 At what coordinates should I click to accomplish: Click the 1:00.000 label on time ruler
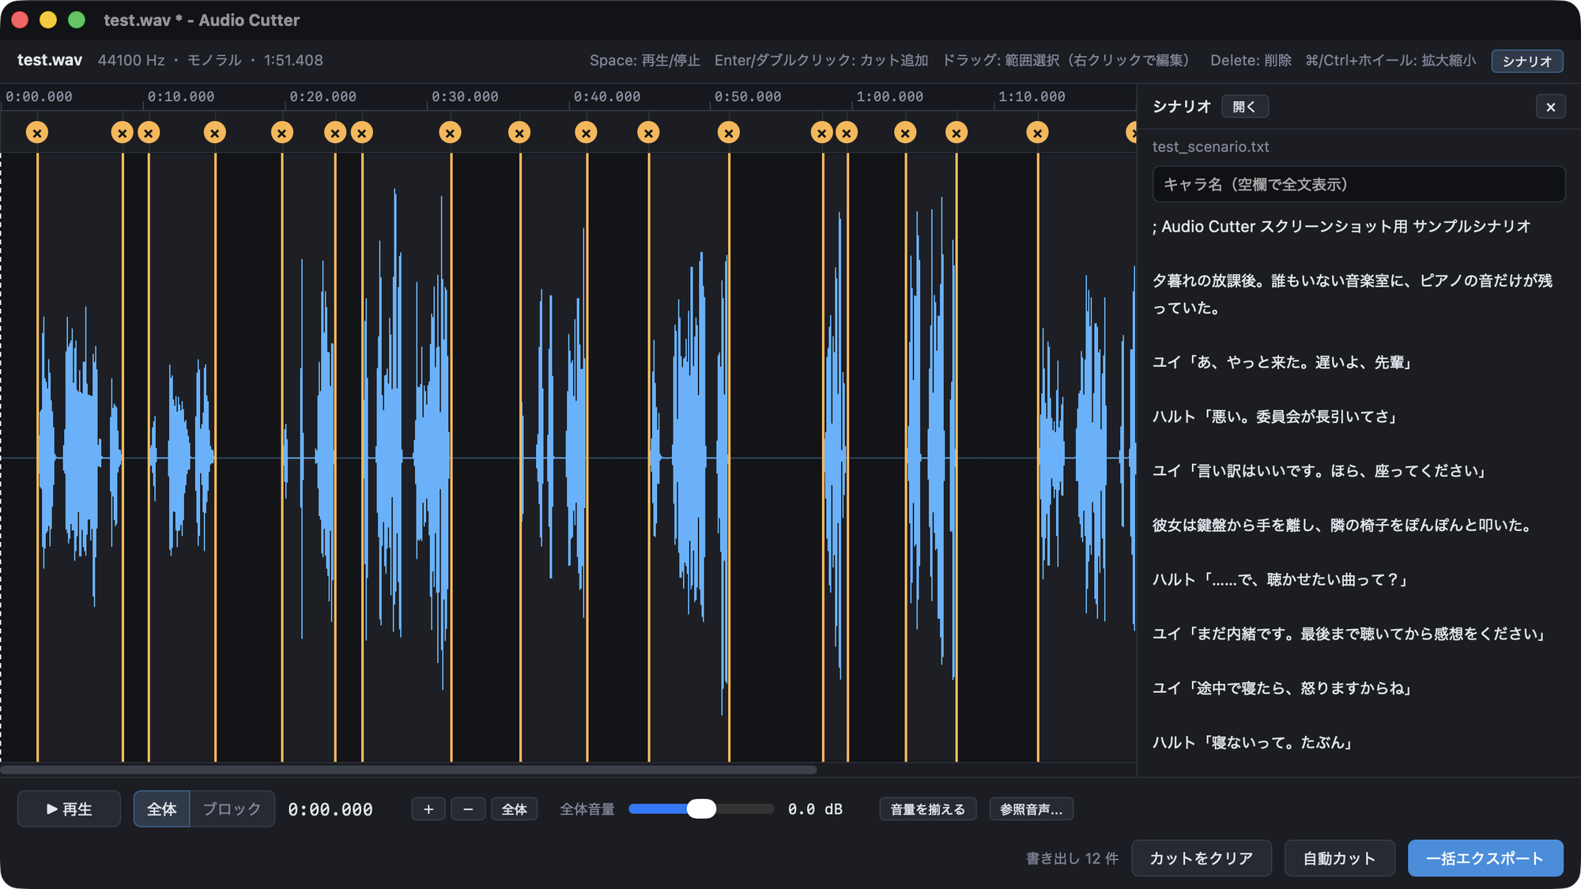889,96
